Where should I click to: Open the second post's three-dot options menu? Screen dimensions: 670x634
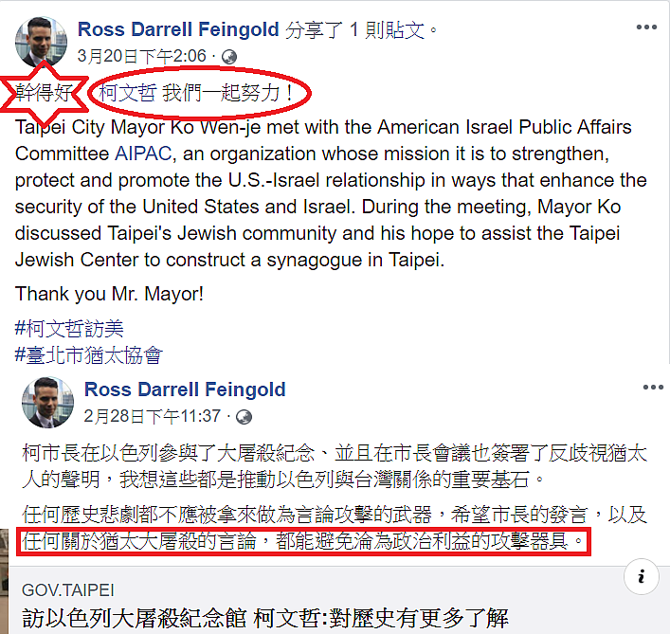pos(653,388)
